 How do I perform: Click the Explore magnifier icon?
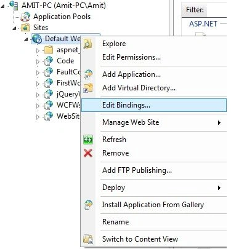coord(88,44)
